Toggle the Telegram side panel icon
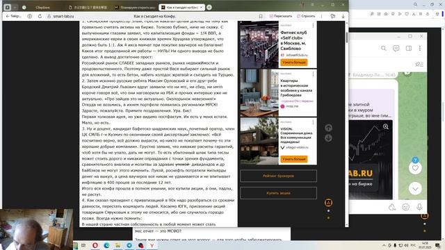This screenshot has height=250, width=445. pyautogui.click(x=409, y=49)
